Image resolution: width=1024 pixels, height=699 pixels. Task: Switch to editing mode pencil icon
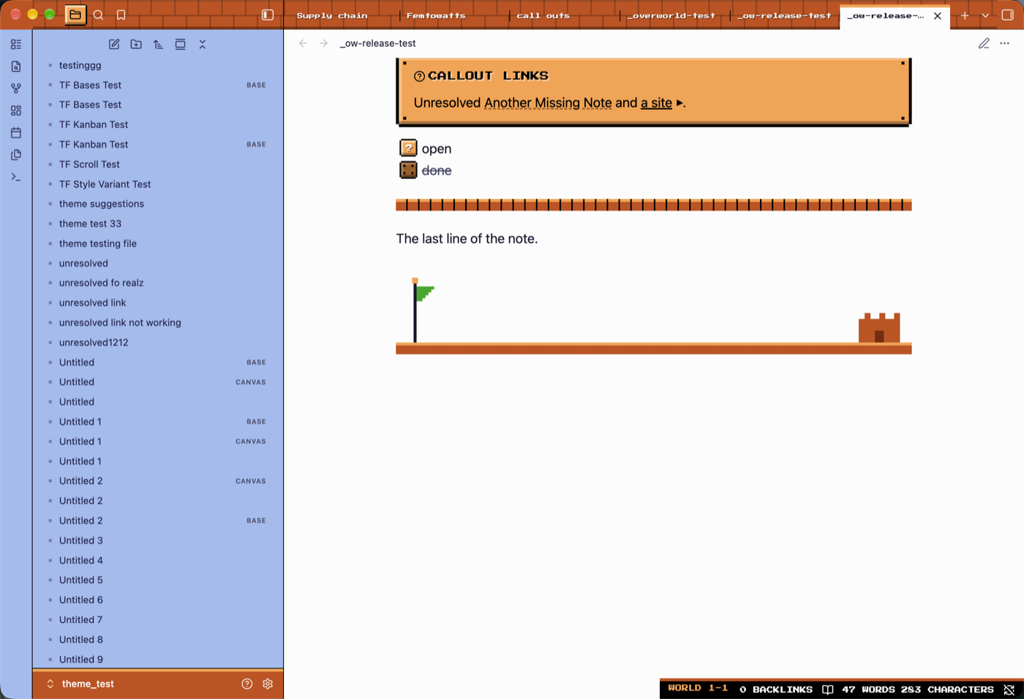984,43
